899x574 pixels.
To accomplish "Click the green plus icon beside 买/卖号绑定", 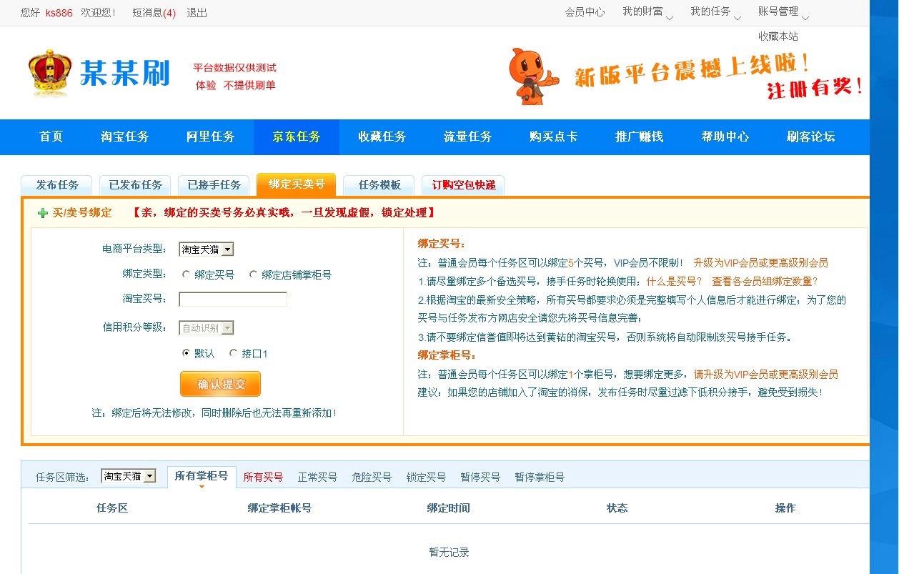I will (x=43, y=213).
